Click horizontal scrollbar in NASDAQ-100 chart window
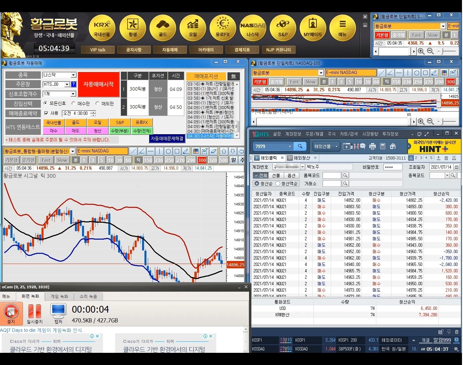The width and height of the screenshot is (463, 365). 334,121
